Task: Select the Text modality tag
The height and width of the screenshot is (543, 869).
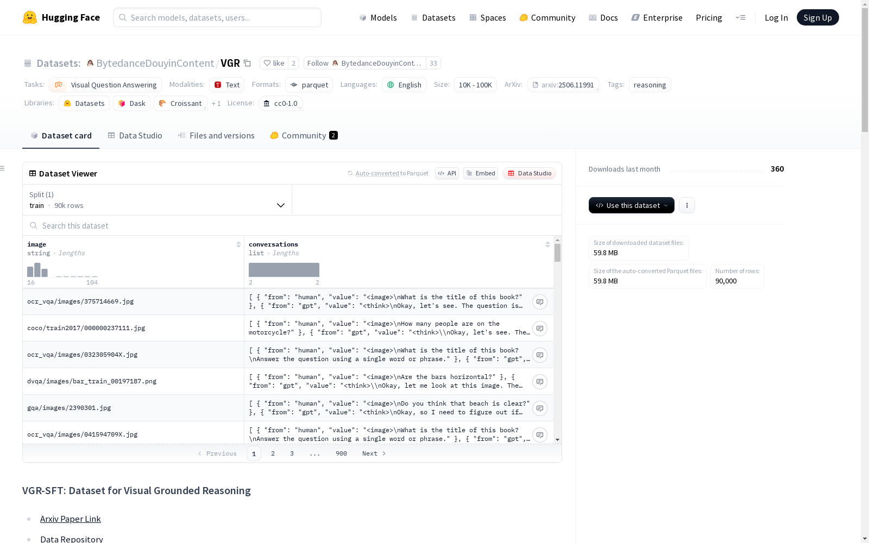Action: point(227,85)
